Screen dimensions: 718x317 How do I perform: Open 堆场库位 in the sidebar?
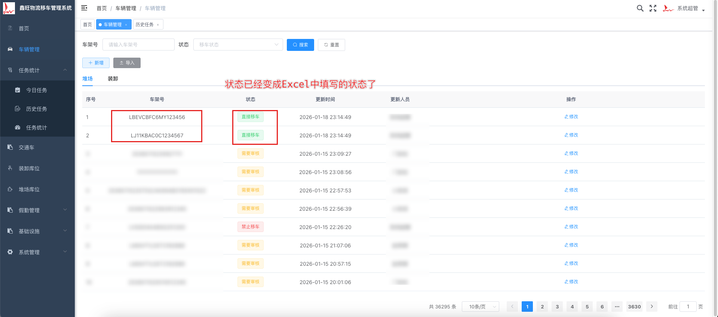click(x=37, y=189)
